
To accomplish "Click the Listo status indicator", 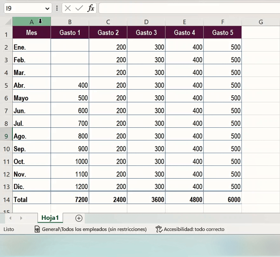I will pyautogui.click(x=9, y=229).
